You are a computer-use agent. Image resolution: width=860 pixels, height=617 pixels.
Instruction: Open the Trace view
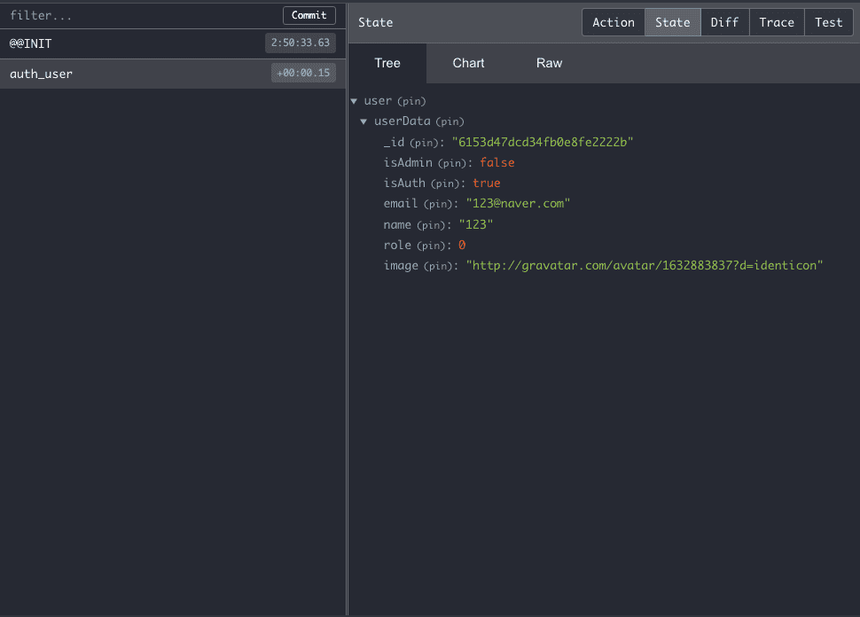[x=777, y=22]
